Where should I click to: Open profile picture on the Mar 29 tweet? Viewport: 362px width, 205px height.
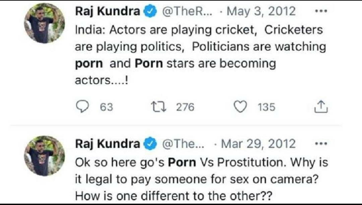tap(44, 156)
